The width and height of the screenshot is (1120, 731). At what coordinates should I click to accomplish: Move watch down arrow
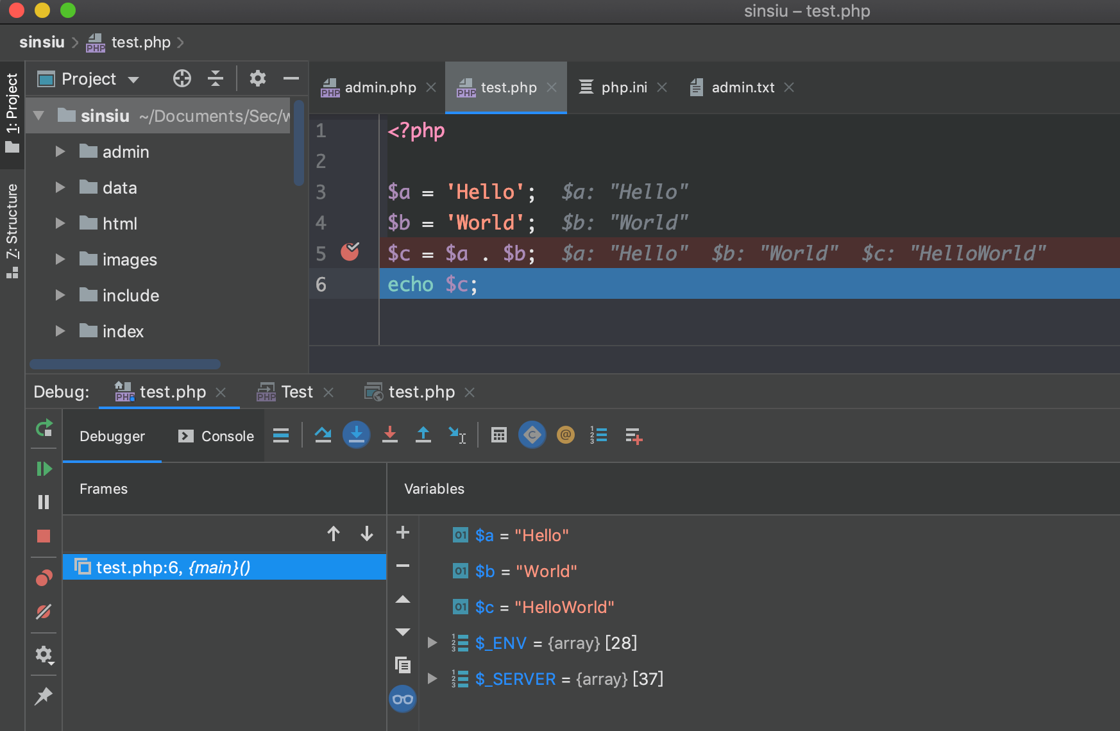pos(403,632)
